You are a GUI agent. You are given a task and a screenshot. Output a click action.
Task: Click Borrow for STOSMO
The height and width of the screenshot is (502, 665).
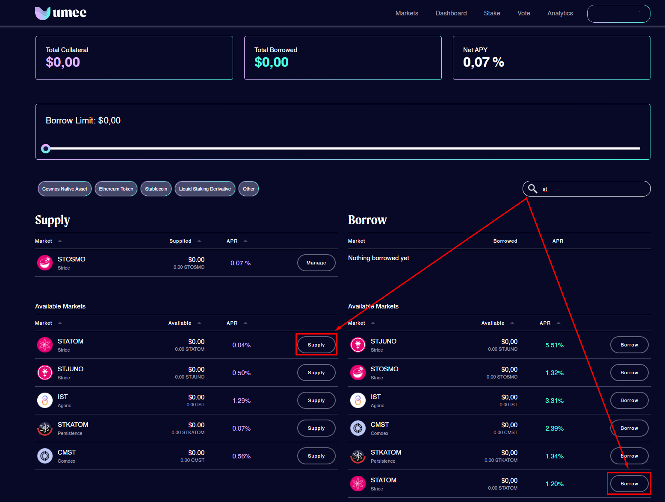coord(630,373)
